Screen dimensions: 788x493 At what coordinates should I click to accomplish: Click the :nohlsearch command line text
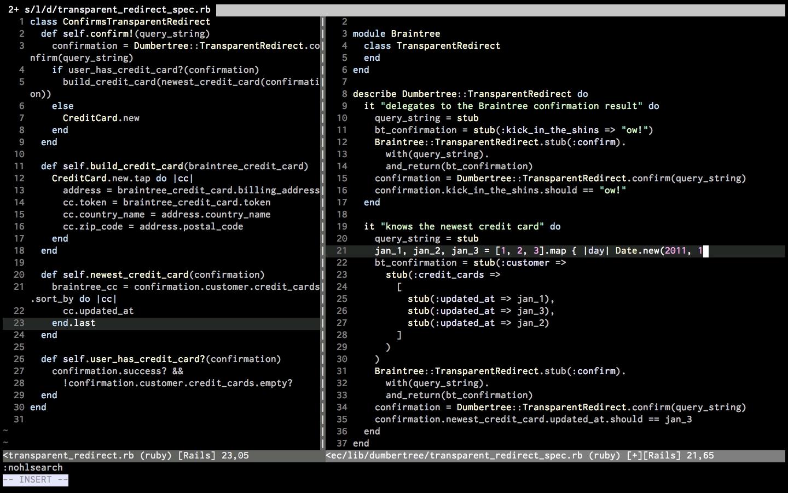point(33,467)
